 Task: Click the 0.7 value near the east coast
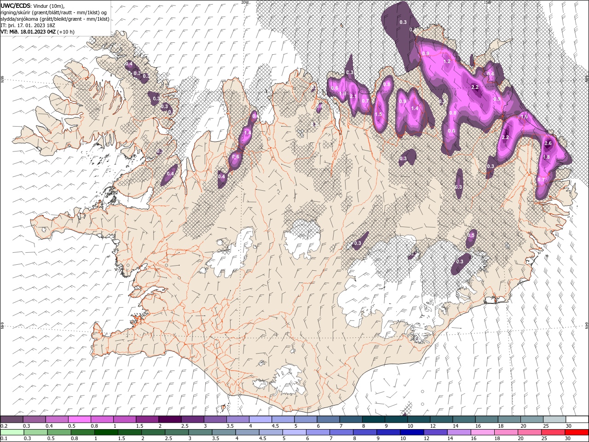[x=541, y=180]
